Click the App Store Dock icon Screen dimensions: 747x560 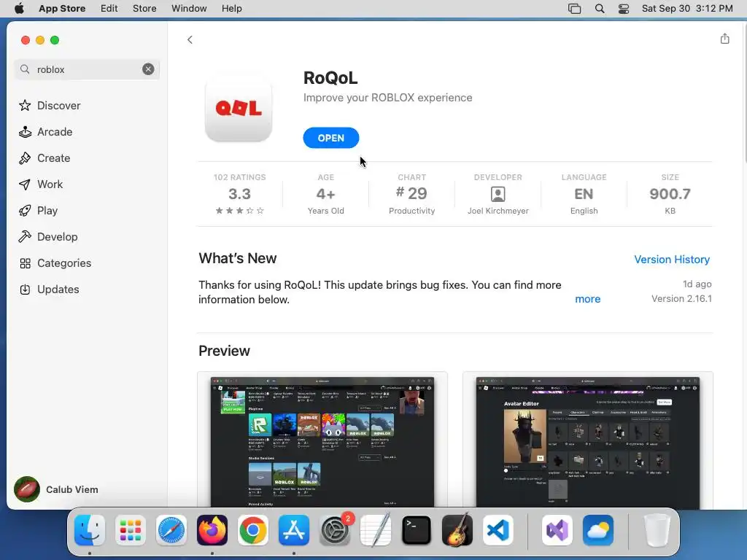point(294,530)
